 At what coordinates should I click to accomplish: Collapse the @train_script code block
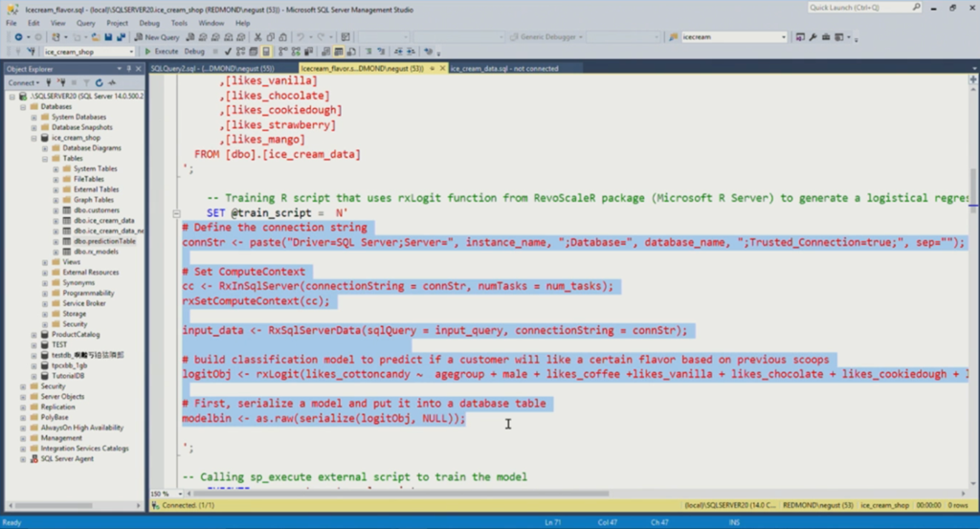(176, 213)
